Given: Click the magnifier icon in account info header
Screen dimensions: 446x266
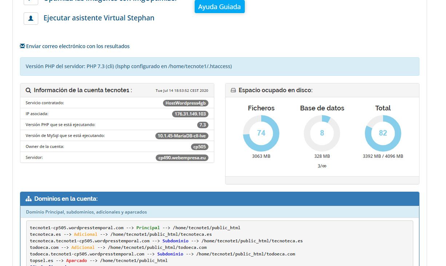Looking at the screenshot, I should coord(28,90).
